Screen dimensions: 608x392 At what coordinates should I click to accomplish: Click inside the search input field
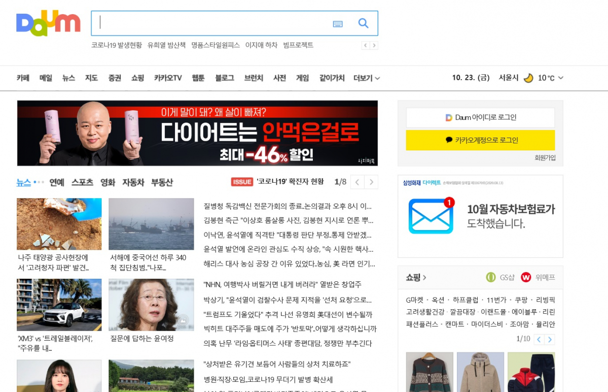tap(203, 23)
